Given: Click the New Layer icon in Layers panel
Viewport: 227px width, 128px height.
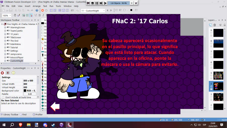Looking at the screenshot, I should 210,25.
